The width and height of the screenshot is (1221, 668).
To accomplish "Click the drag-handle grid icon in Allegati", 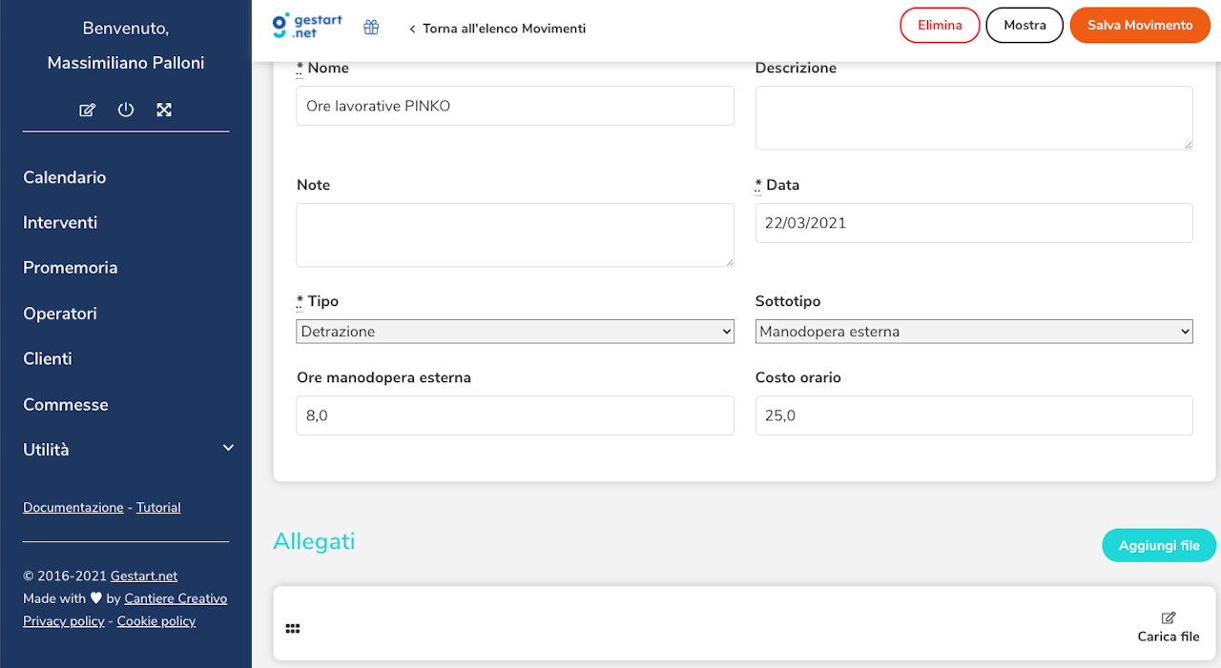I will (293, 627).
